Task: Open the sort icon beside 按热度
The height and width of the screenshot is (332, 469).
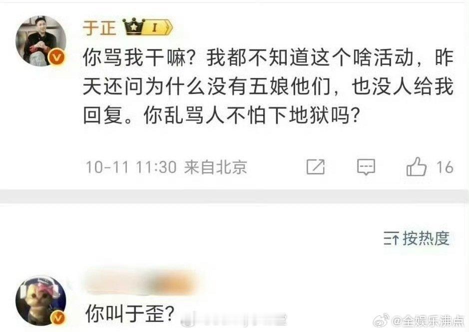Action: pyautogui.click(x=391, y=238)
